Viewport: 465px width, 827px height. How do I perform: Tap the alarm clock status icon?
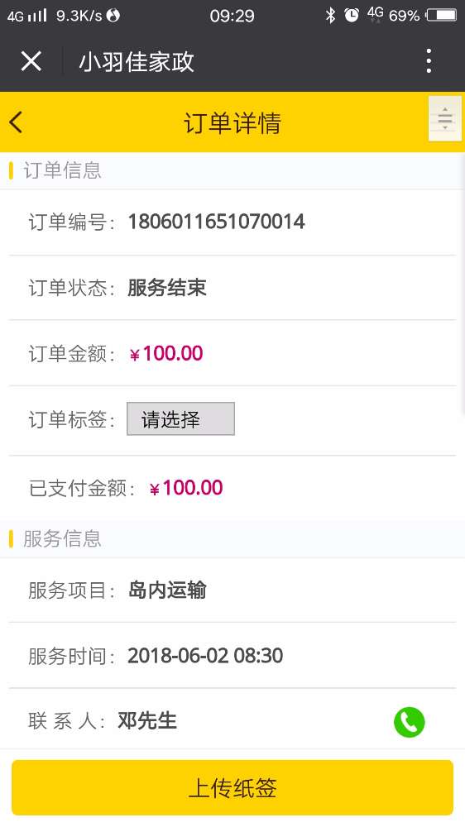click(x=352, y=15)
